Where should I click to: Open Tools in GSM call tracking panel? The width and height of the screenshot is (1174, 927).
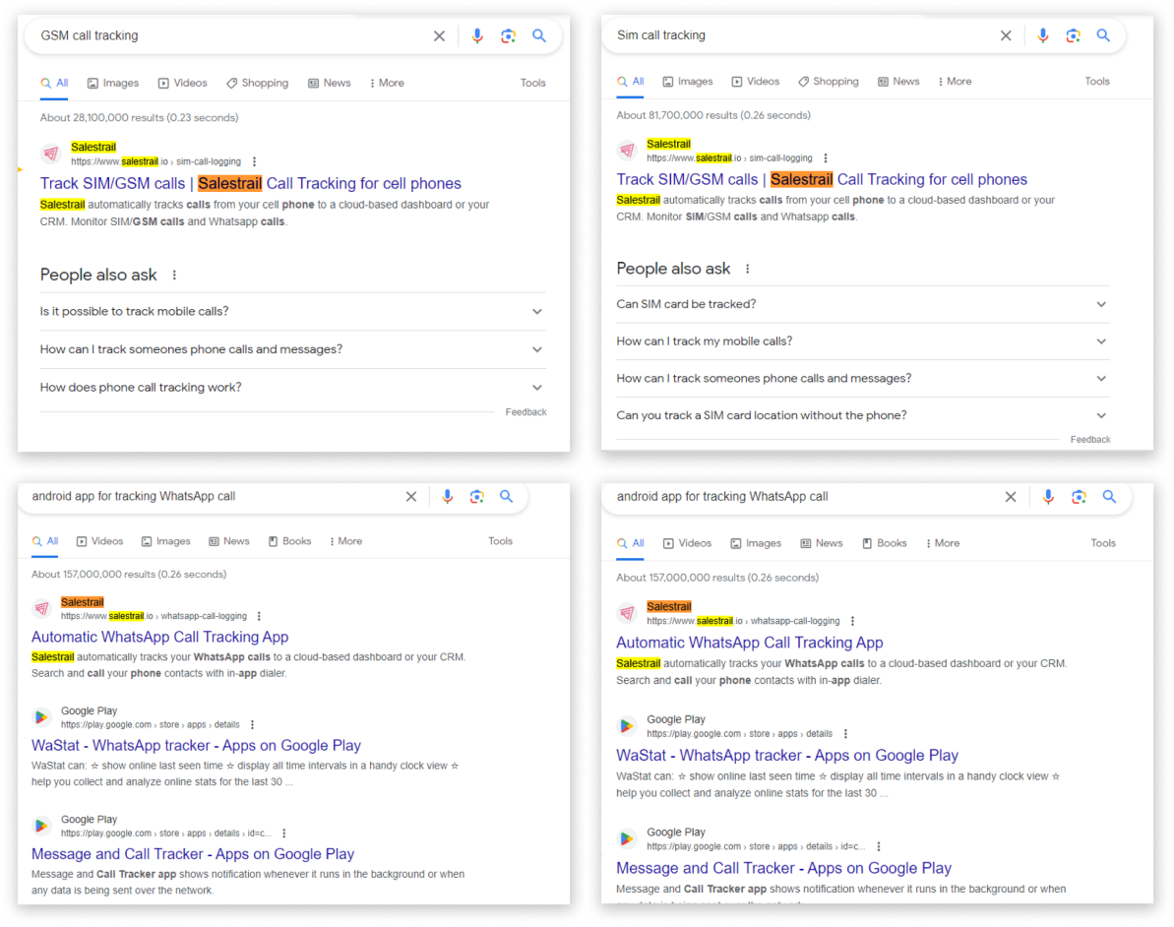(x=533, y=83)
